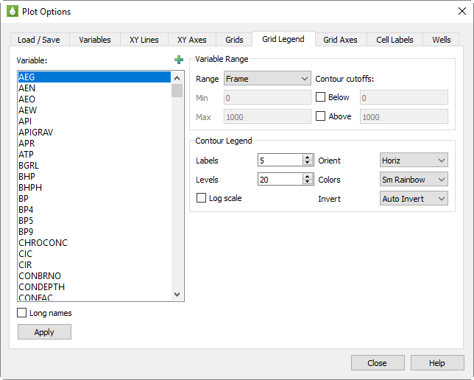Switch to the XY Axes tab

point(192,40)
